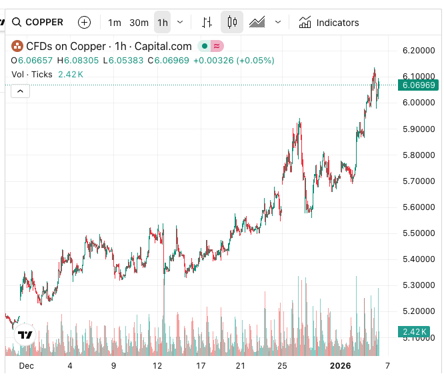
Task: Click the add symbol plus icon
Action: coord(84,23)
